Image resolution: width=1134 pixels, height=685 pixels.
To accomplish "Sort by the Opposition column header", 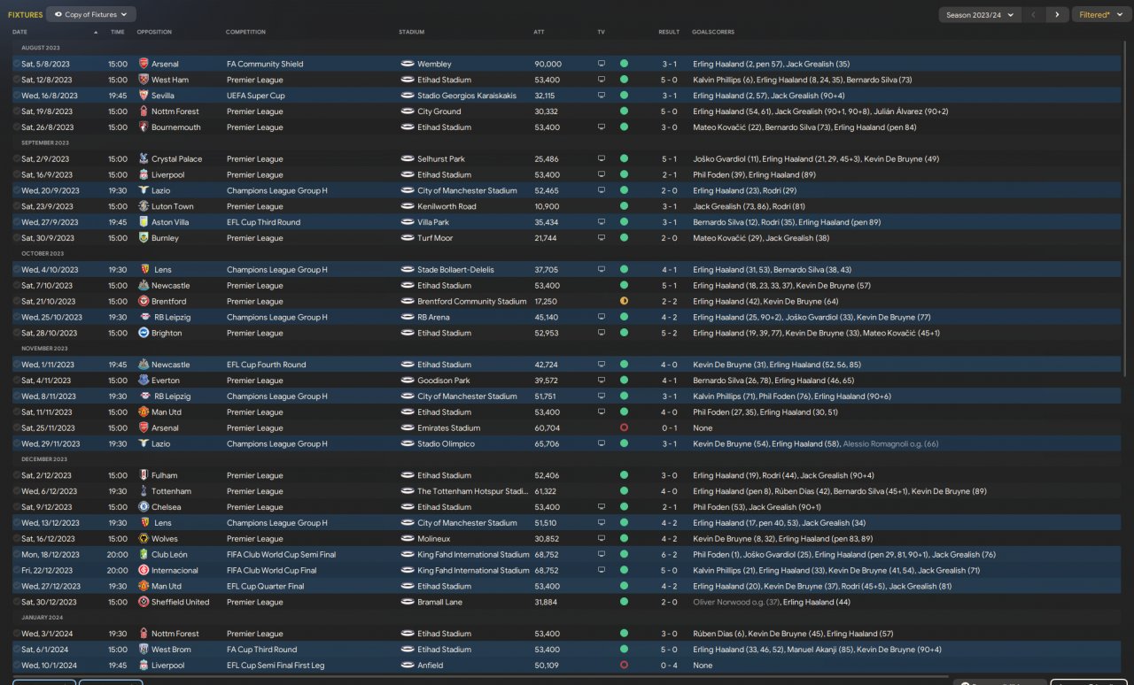I will [x=154, y=32].
